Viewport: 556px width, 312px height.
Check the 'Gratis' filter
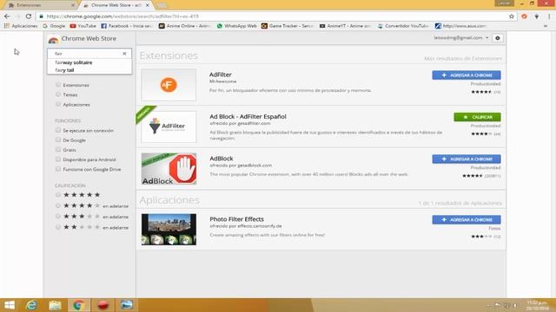58,150
